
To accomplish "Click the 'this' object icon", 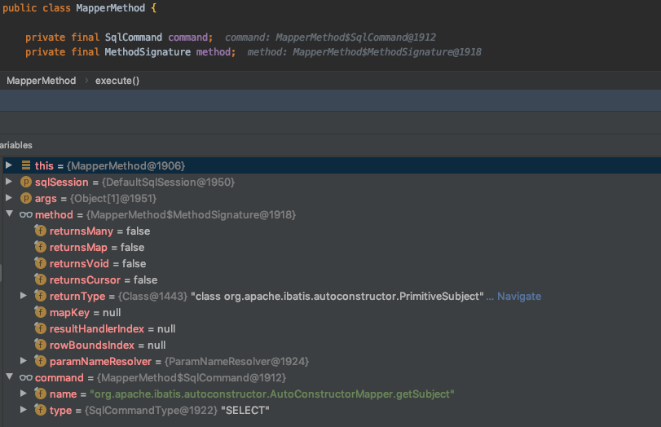I will tap(26, 165).
